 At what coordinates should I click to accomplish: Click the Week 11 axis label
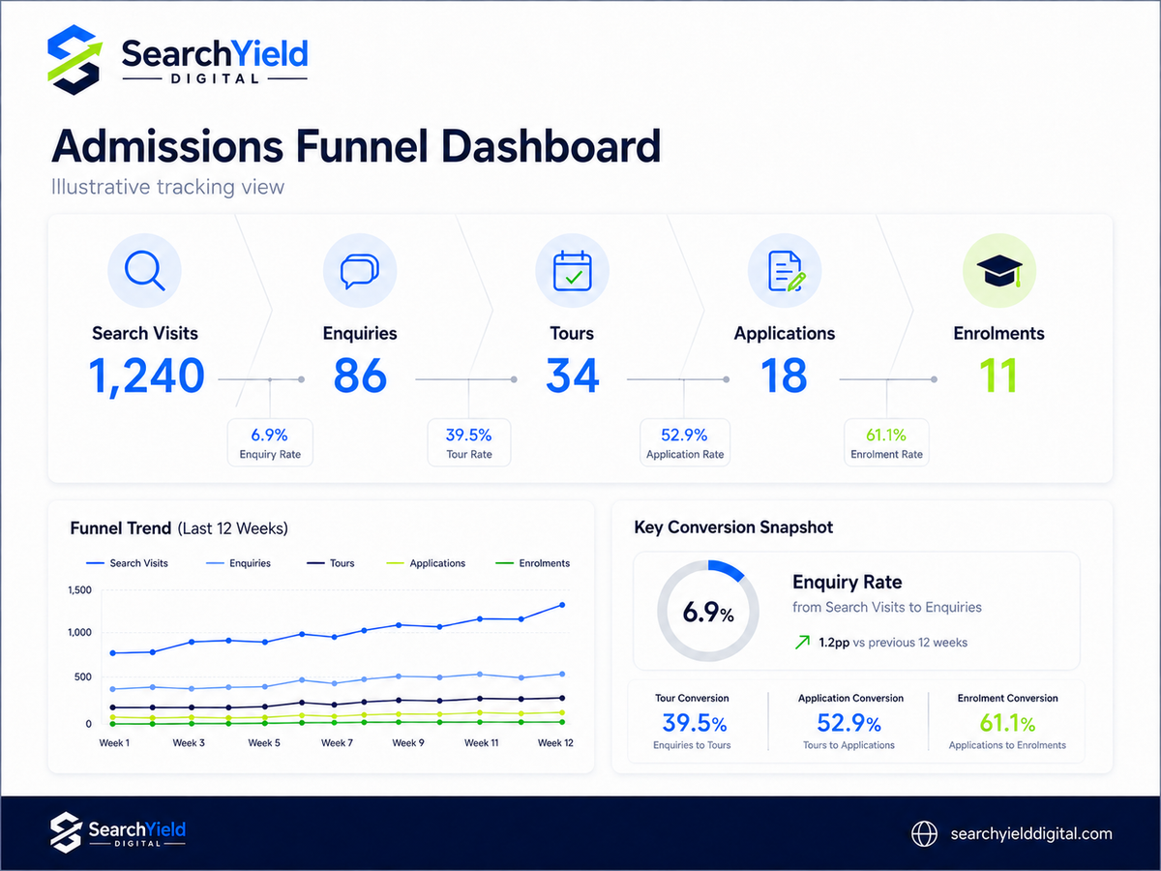tap(482, 743)
